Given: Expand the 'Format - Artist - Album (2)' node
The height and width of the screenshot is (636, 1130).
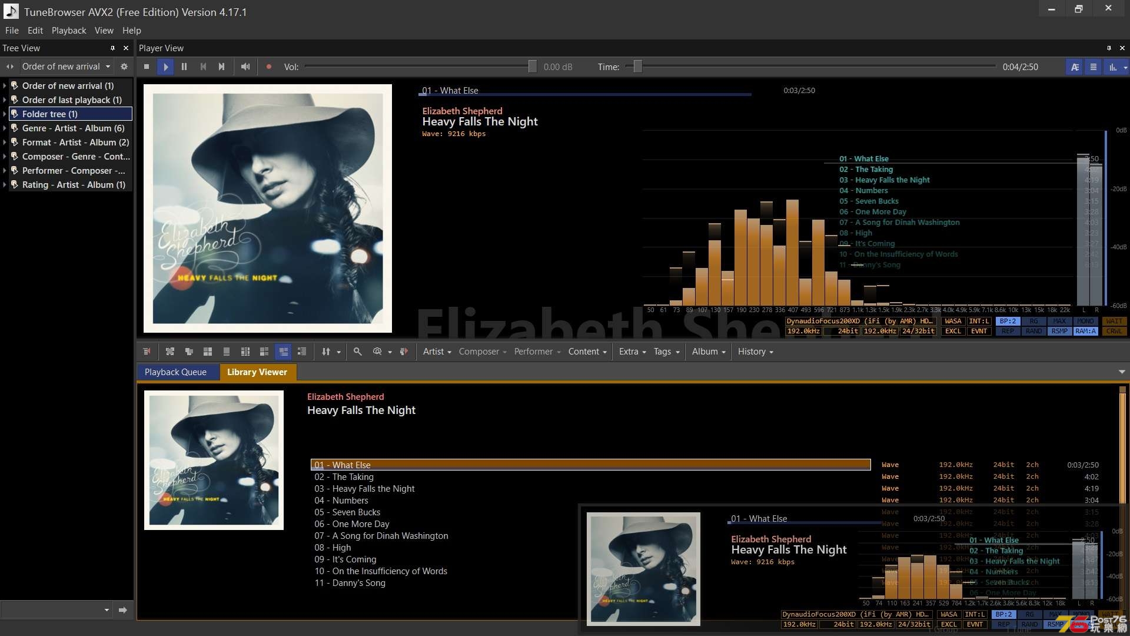Looking at the screenshot, I should (5, 142).
